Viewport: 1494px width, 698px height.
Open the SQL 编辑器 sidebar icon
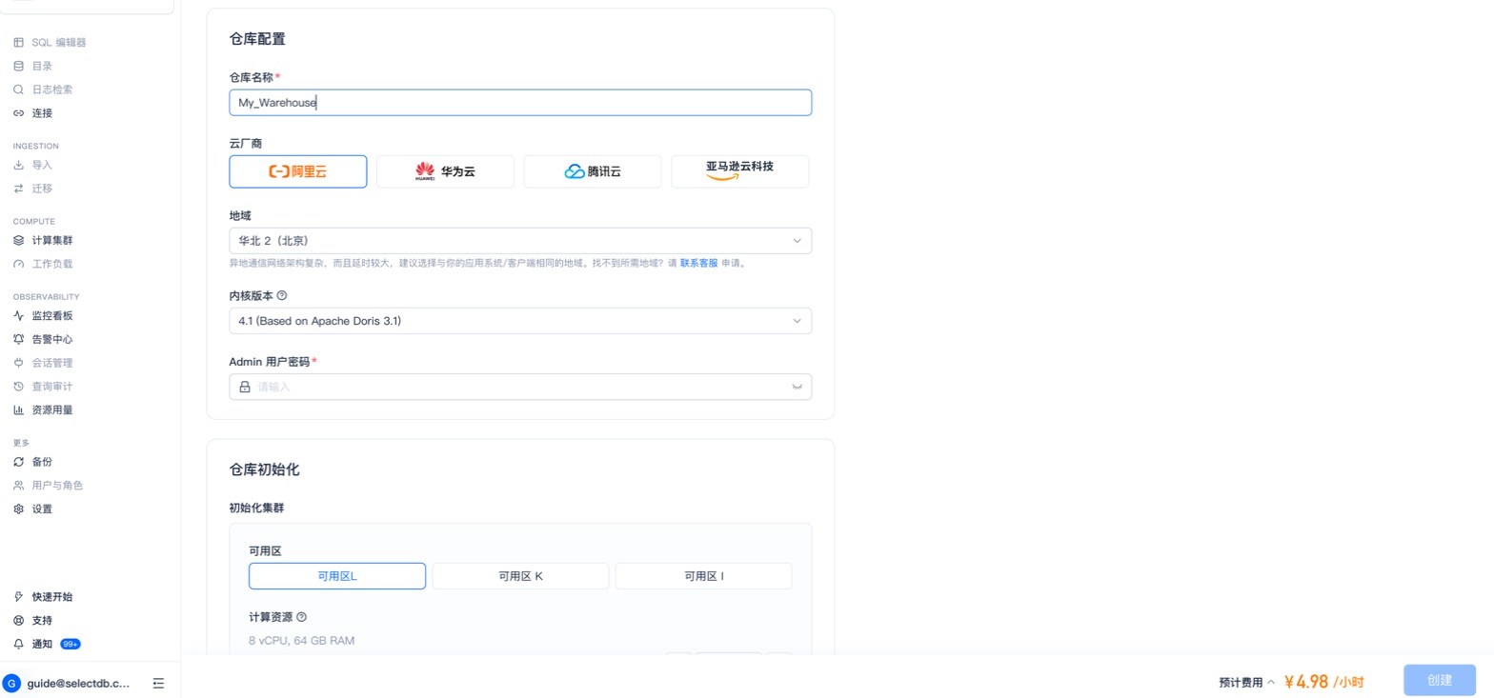click(x=18, y=43)
